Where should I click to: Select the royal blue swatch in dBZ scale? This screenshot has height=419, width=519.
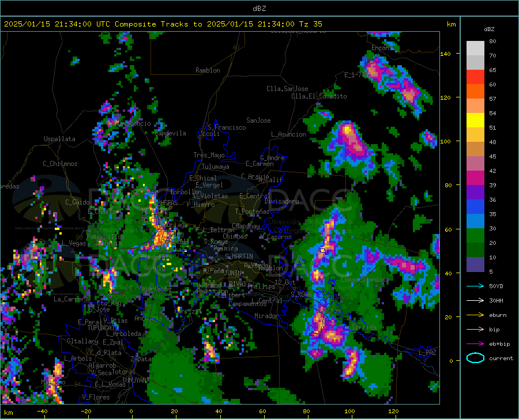pos(475,207)
